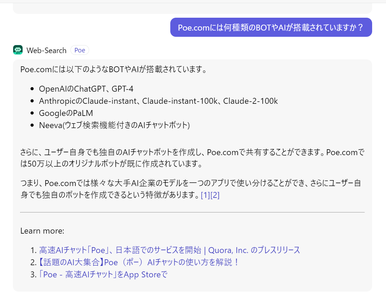Open the Web-Search bot name

pos(46,50)
